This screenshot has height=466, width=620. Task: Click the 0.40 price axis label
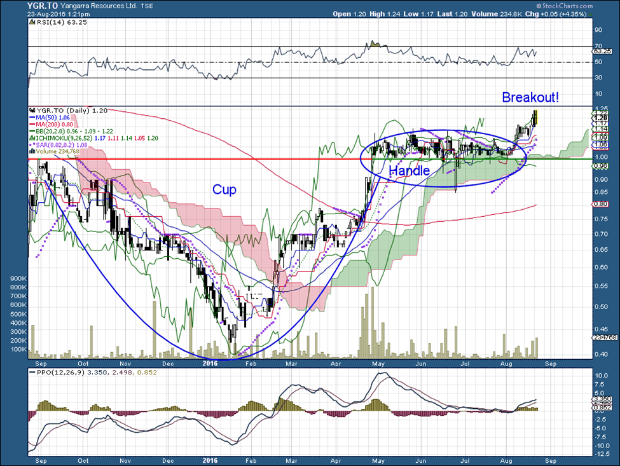click(602, 354)
